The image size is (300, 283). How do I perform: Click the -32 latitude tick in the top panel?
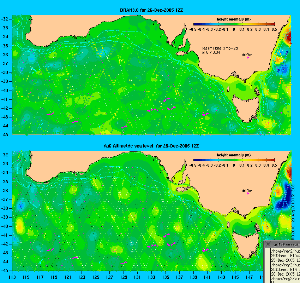5,19
